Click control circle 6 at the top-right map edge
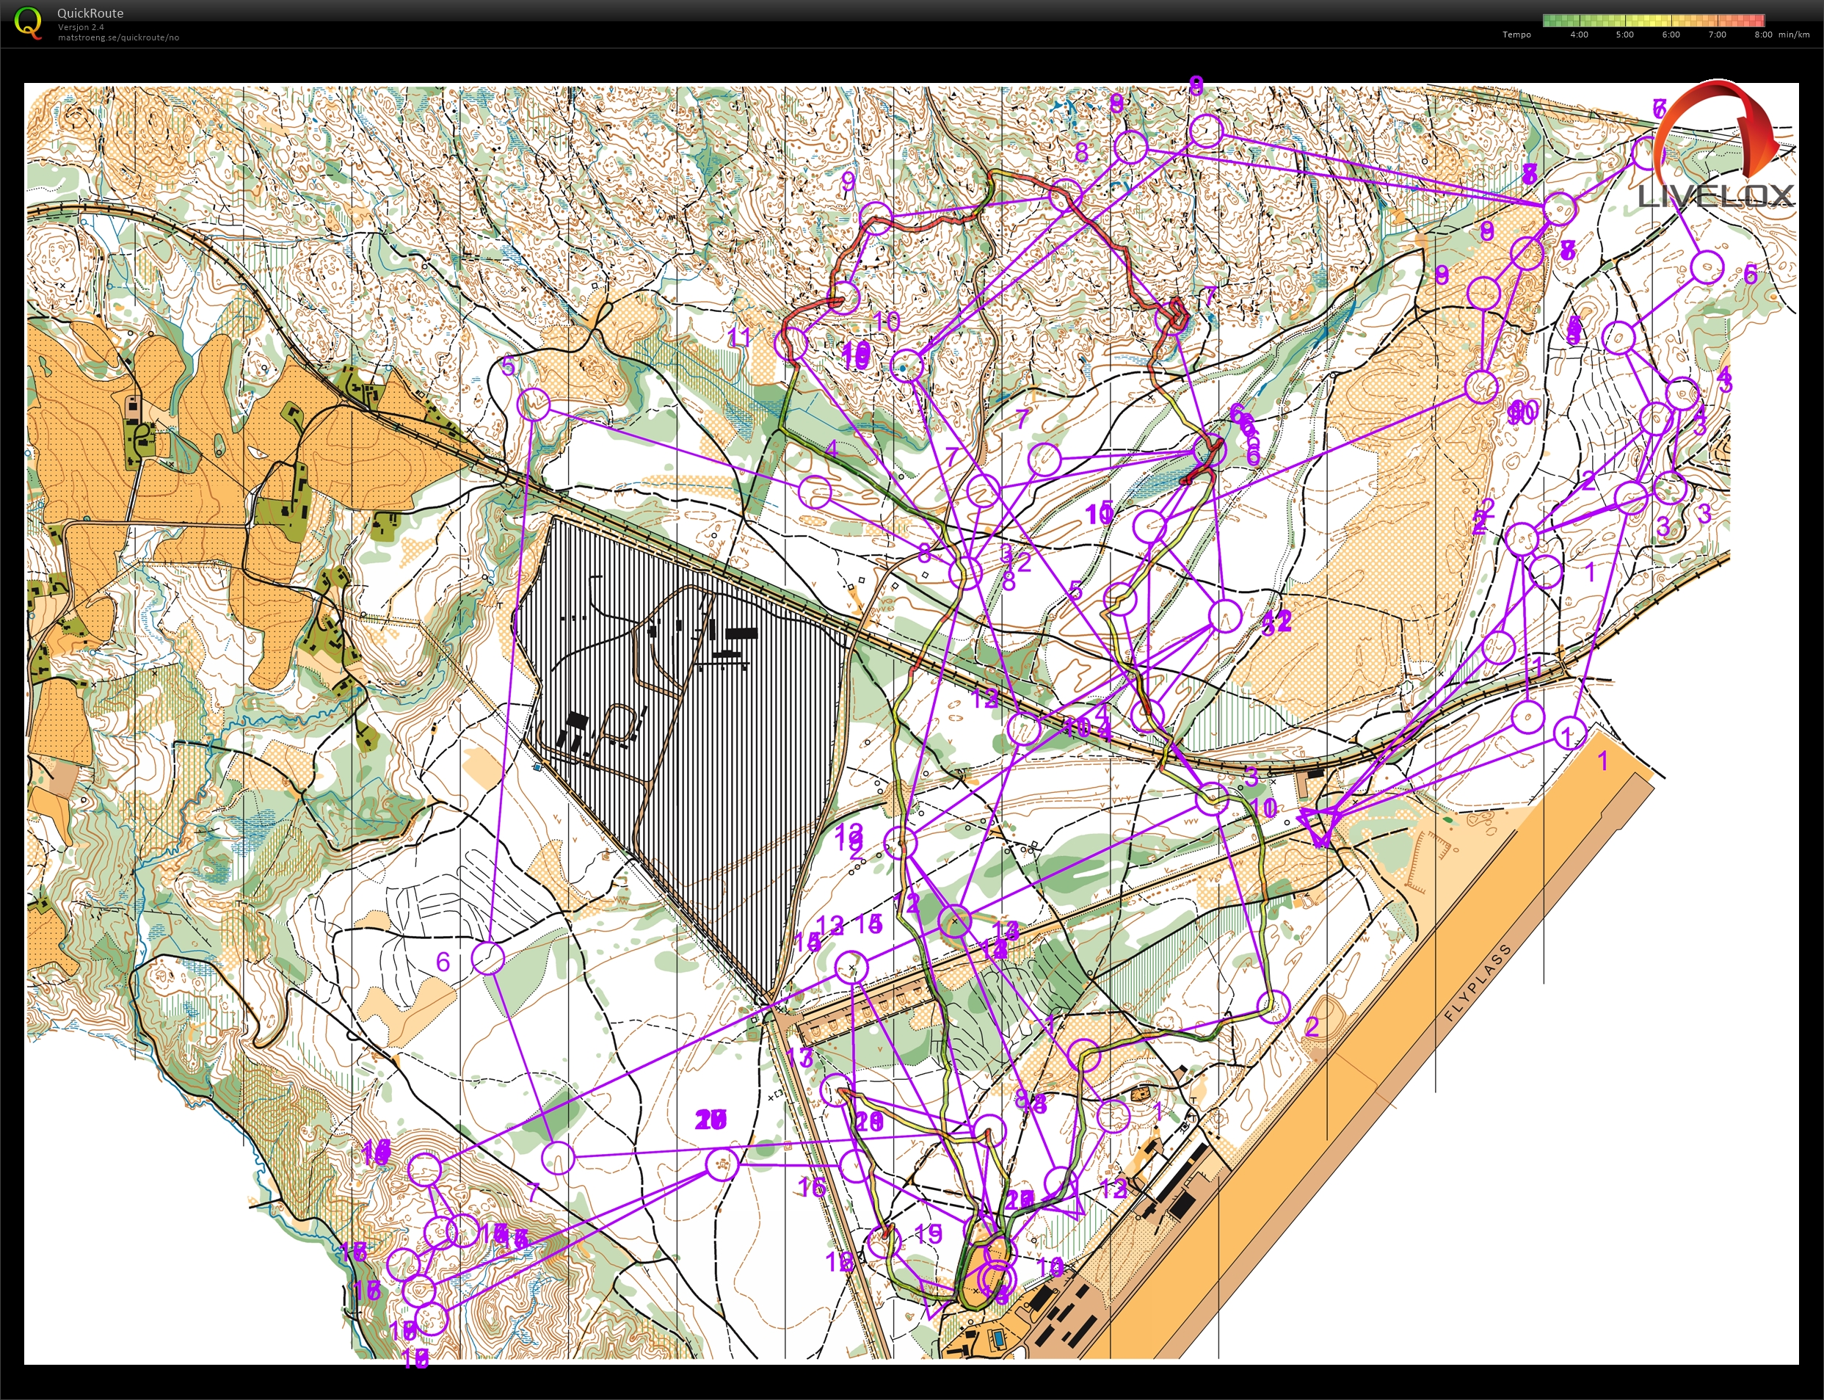Viewport: 1824px width, 1400px height. [1706, 266]
